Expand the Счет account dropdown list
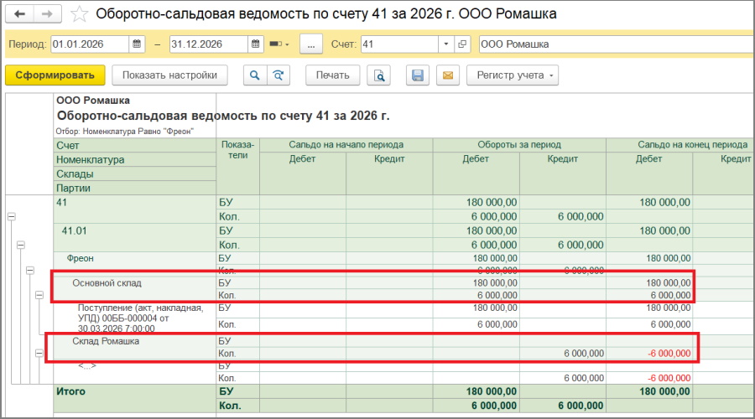The width and height of the screenshot is (755, 419). click(445, 44)
